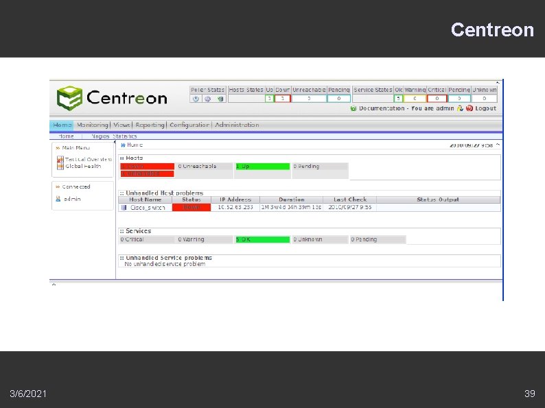Click the blue arrows icon beside Home heading
The width and height of the screenshot is (545, 408).
coord(123,145)
